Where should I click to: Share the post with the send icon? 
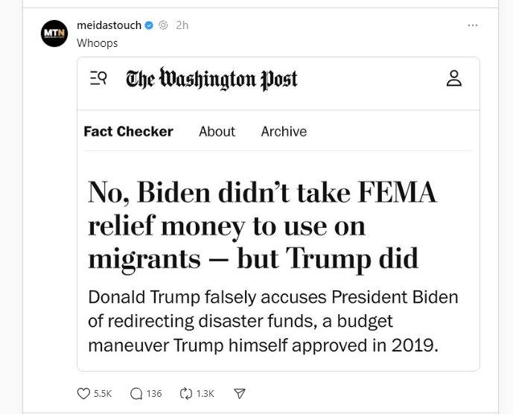(x=240, y=393)
